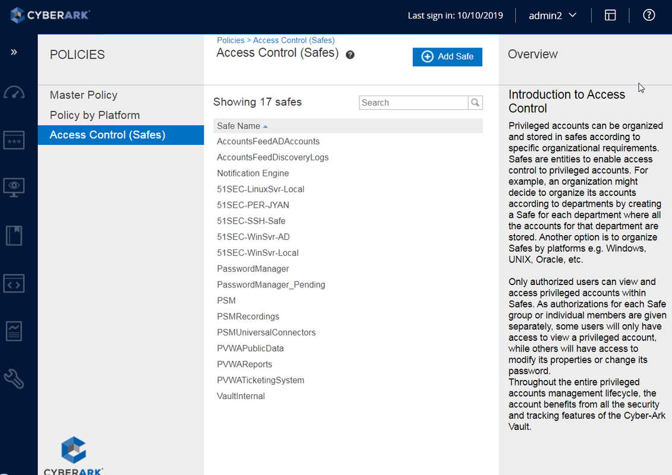Select the Notification Engine safe
Screen dimensions: 672x475
coord(253,173)
